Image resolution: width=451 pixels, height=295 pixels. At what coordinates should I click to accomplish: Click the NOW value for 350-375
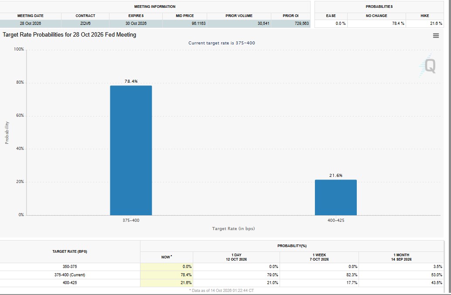point(187,267)
